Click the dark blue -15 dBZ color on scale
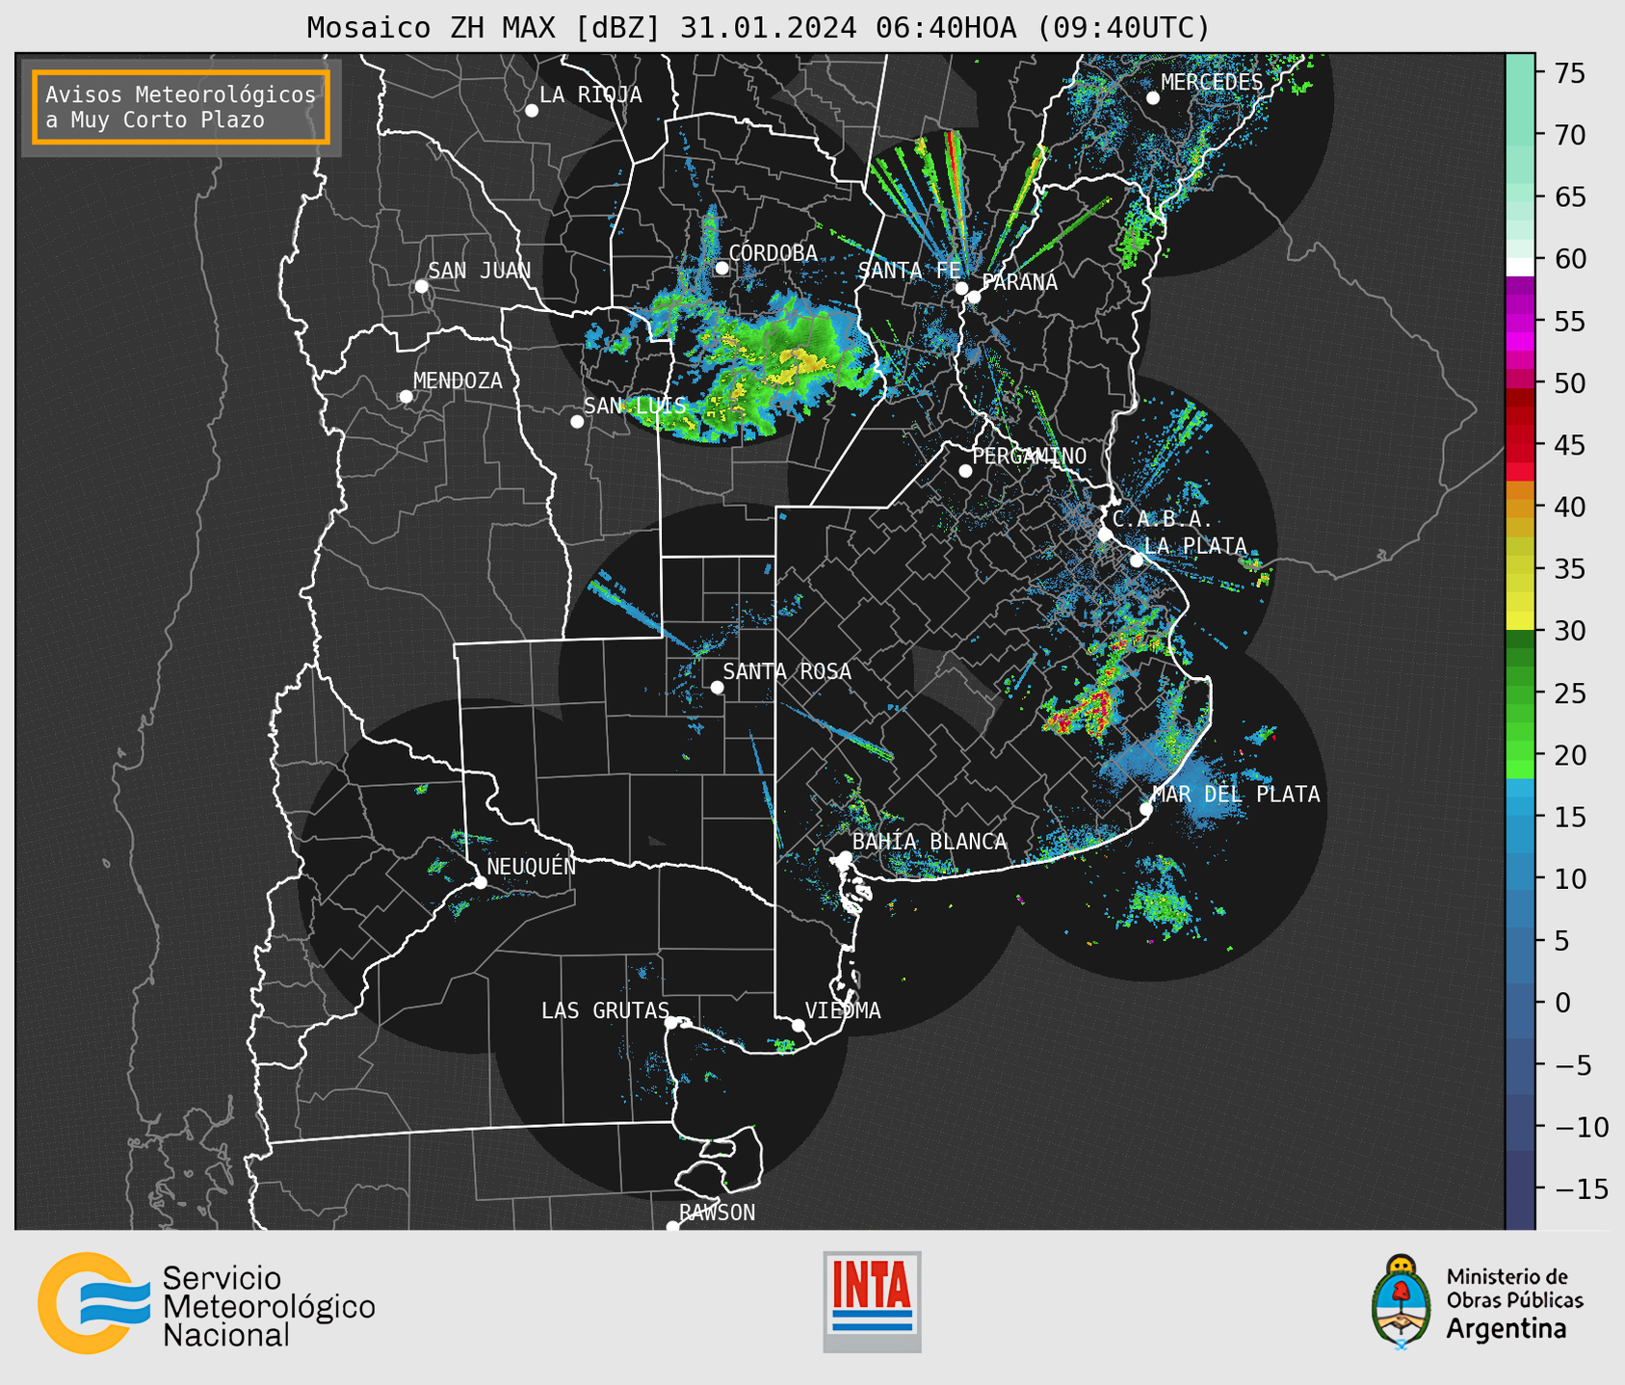1625x1385 pixels. [1520, 1189]
